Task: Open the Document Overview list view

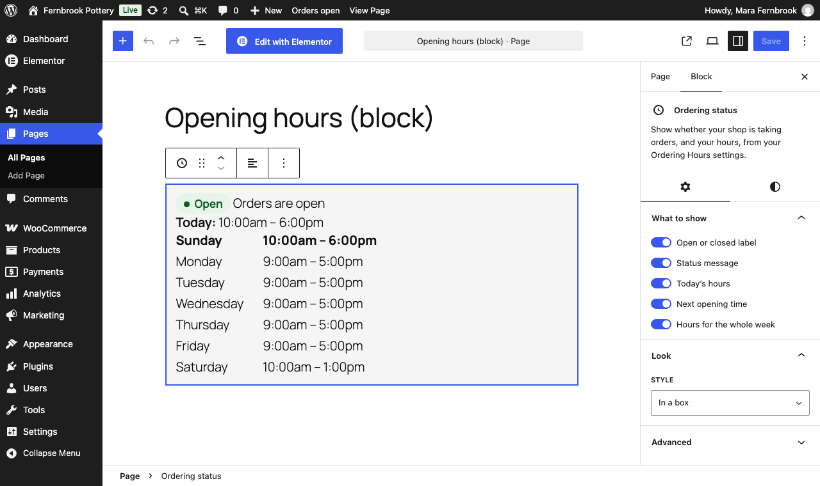Action: 200,41
